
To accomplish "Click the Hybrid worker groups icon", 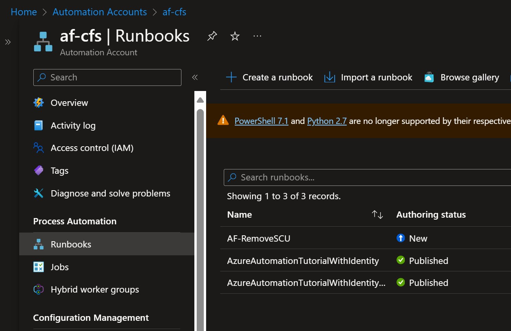I will tap(38, 290).
